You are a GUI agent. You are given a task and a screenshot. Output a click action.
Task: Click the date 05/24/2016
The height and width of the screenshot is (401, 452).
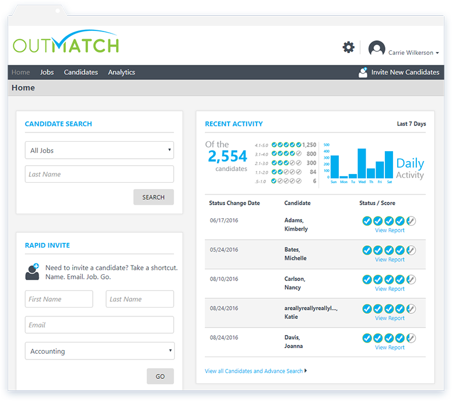coord(224,250)
